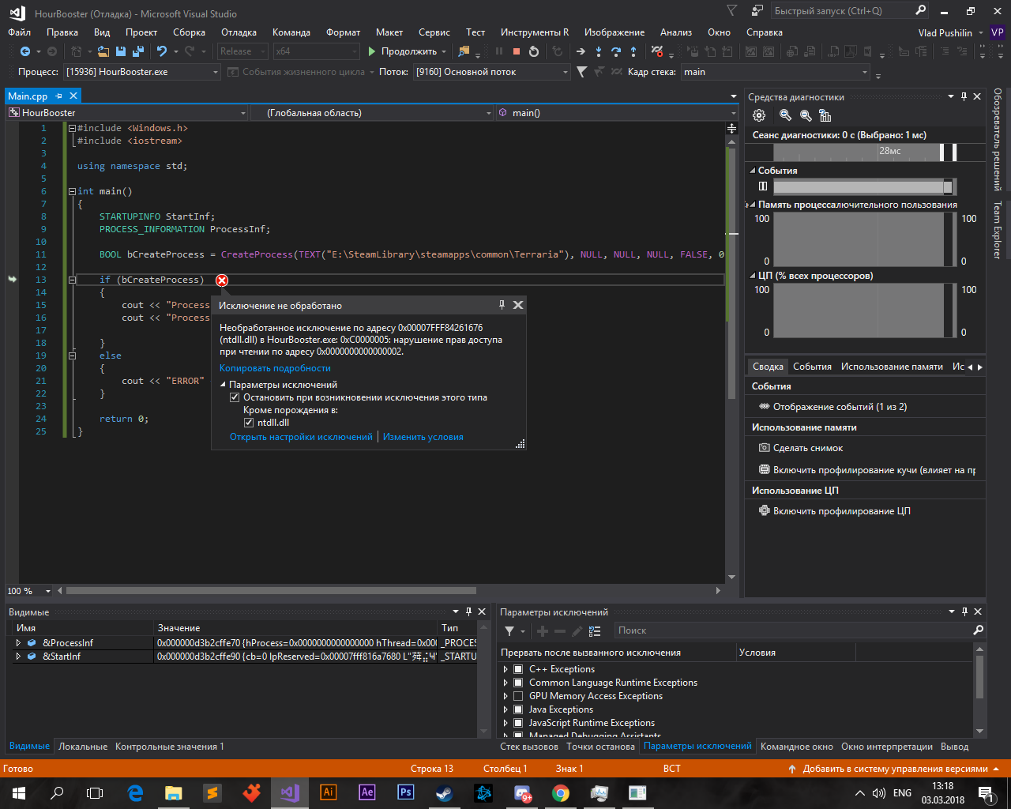Click the Save All toolbar icon
1011x809 pixels.
click(x=138, y=51)
